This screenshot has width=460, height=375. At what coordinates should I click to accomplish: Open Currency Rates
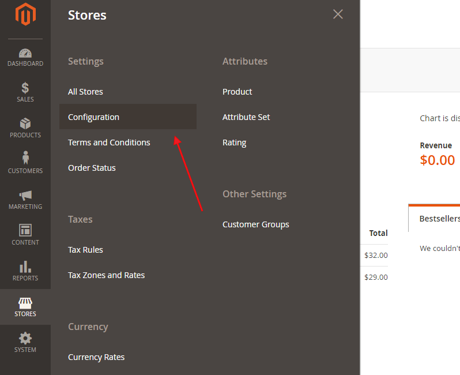tap(96, 357)
